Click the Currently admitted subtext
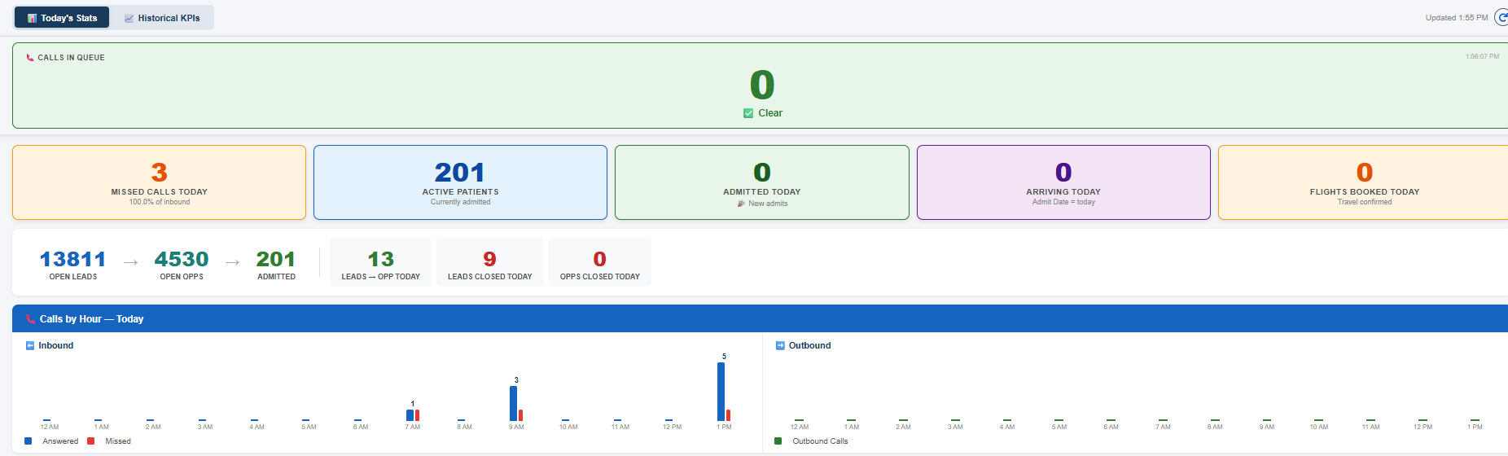The width and height of the screenshot is (1508, 456). point(461,202)
